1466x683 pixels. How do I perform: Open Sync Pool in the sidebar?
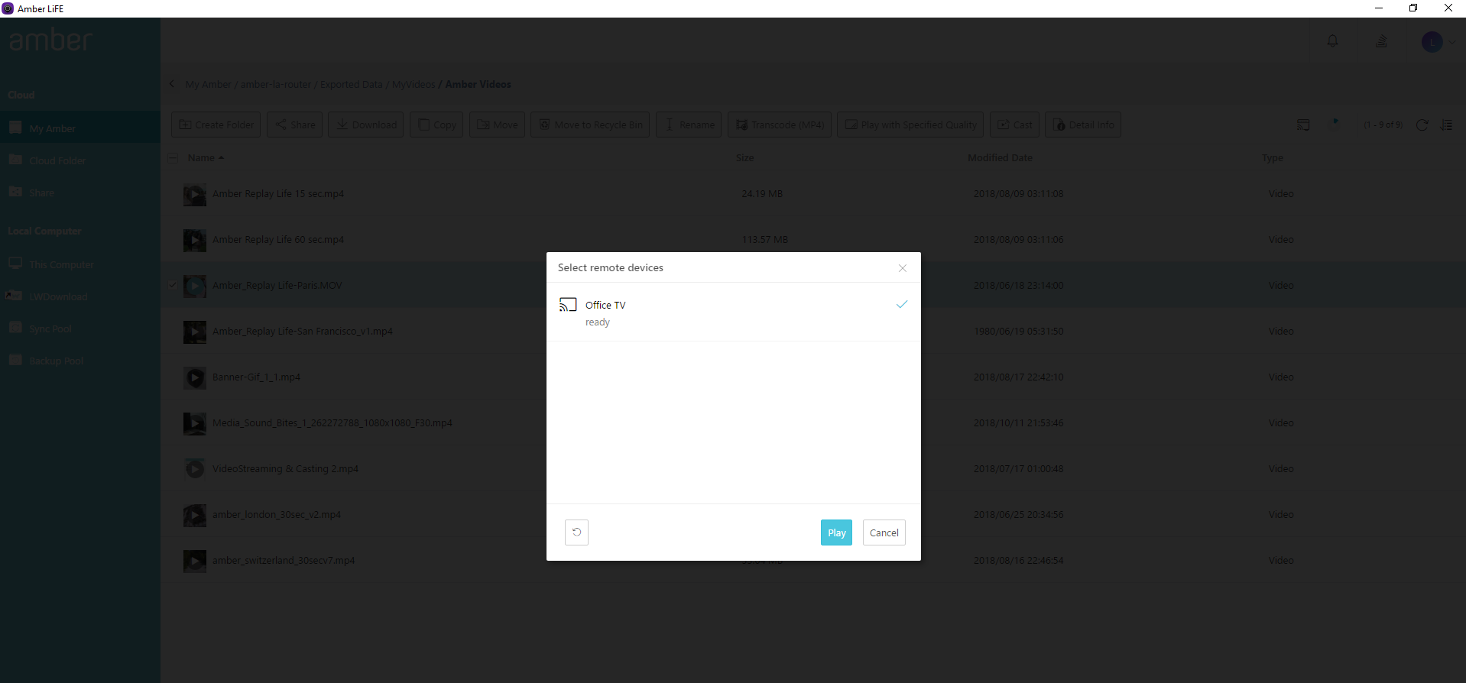tap(80, 328)
